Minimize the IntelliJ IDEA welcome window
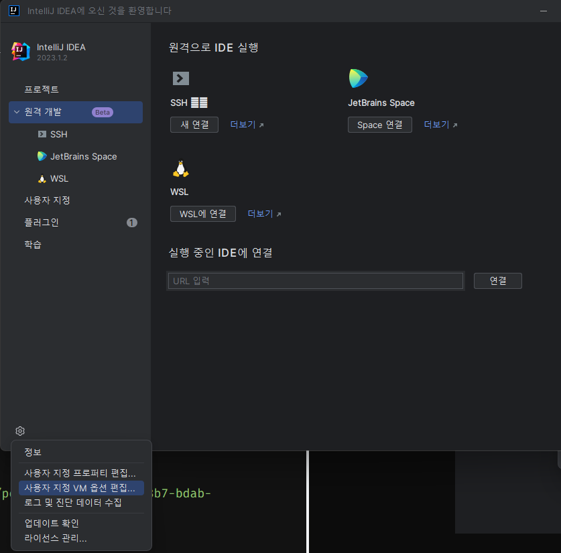The image size is (561, 553). pos(544,11)
